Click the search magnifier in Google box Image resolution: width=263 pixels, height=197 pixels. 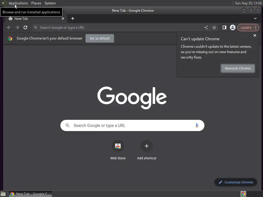(68, 125)
